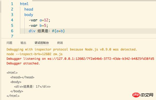The height and width of the screenshot is (100, 156).
Task: Click the node --inspect-brk command line
Action: click(35, 54)
